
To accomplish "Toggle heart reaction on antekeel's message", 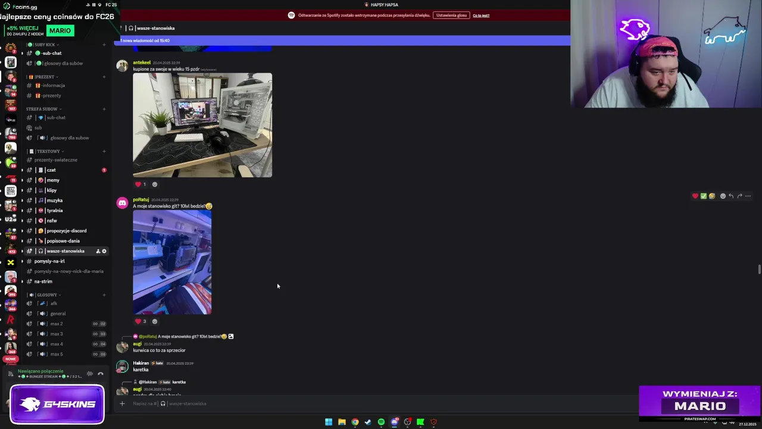I will click(141, 184).
